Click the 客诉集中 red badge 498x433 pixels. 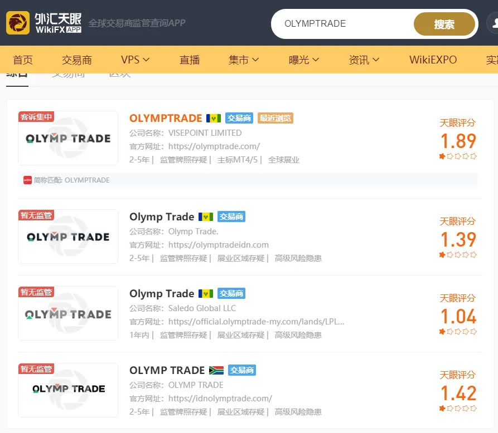pyautogui.click(x=36, y=117)
